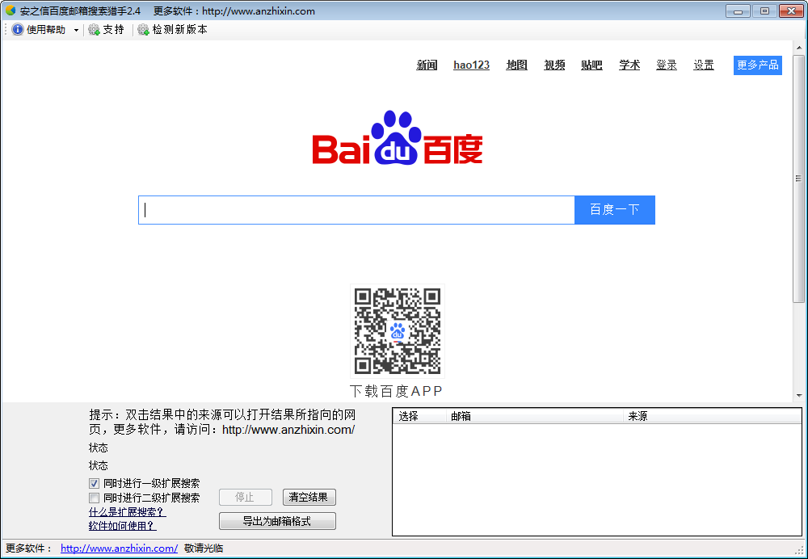
Task: Click the blue info icon for 使用帮助
Action: [x=18, y=30]
